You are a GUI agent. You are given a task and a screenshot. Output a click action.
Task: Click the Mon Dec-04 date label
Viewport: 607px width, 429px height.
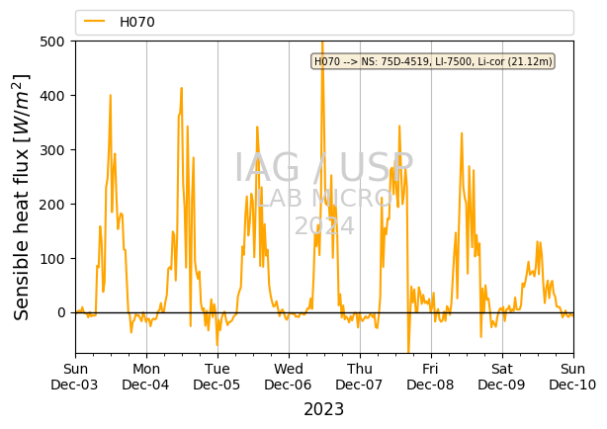point(146,377)
